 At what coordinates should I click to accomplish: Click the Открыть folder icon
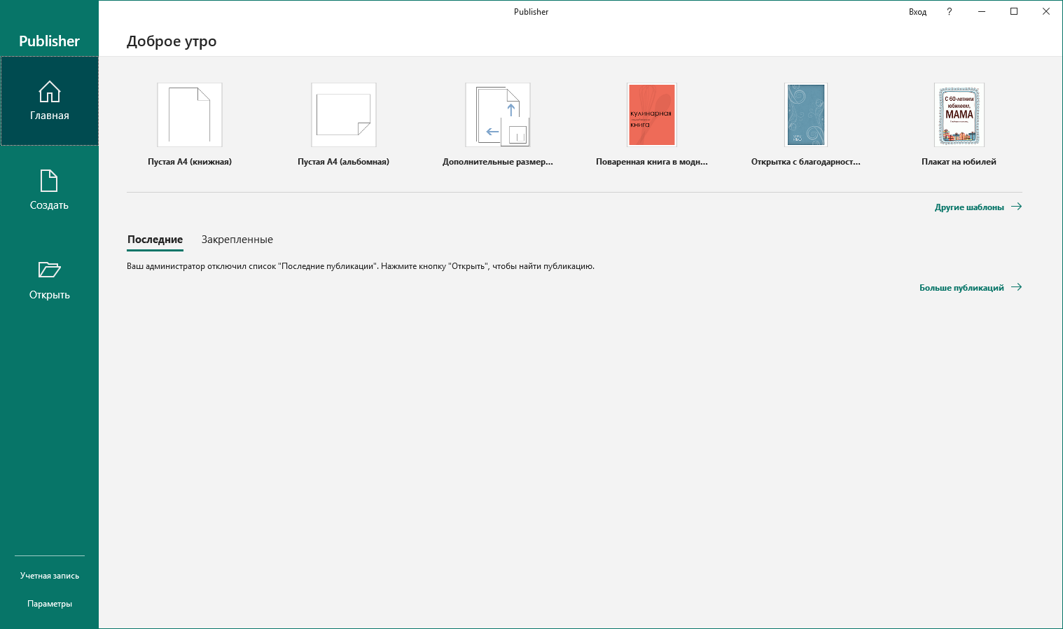pos(49,270)
